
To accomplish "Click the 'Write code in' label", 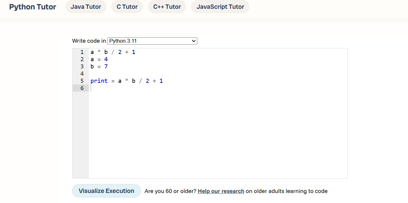I will [89, 41].
